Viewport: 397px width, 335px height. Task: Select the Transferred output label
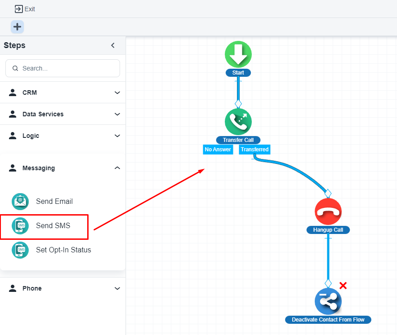[x=254, y=150]
